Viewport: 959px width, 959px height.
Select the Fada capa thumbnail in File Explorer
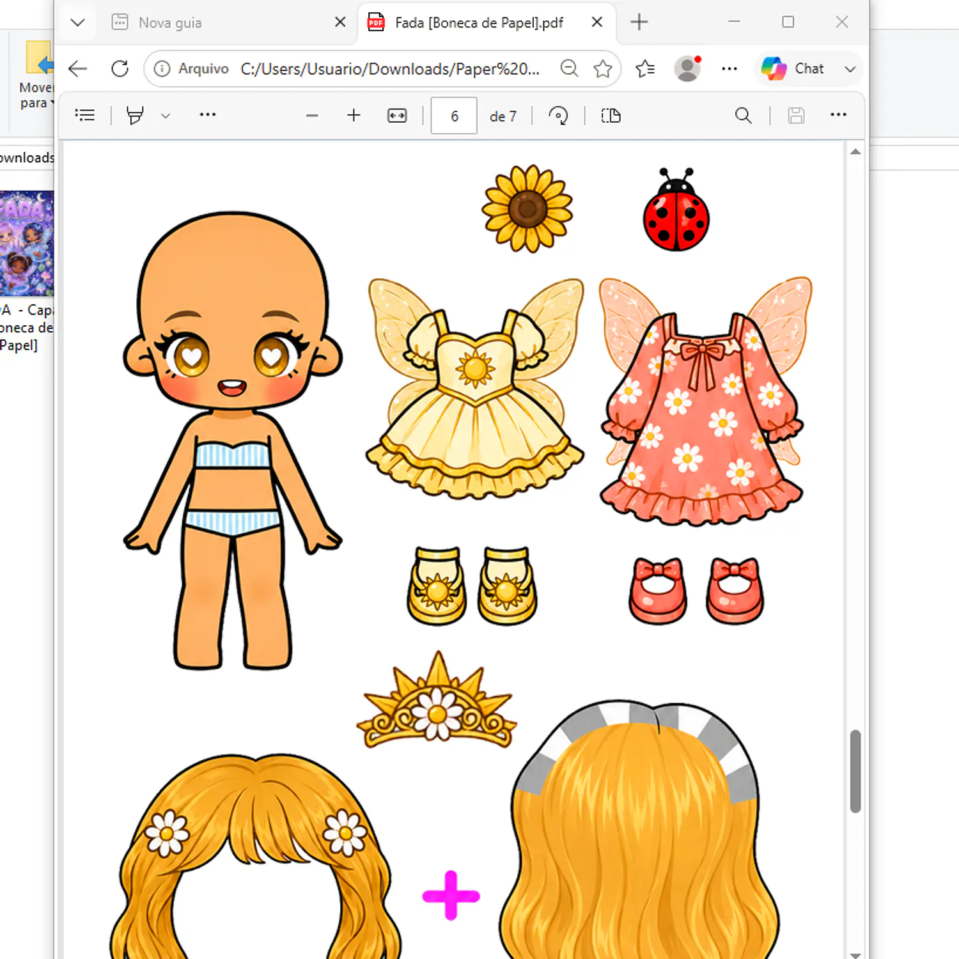click(x=27, y=244)
